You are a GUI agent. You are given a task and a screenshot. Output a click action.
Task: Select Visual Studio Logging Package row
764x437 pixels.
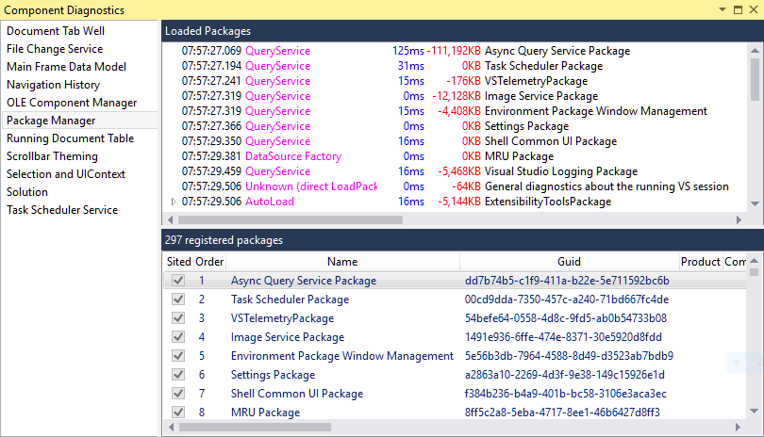click(x=455, y=171)
